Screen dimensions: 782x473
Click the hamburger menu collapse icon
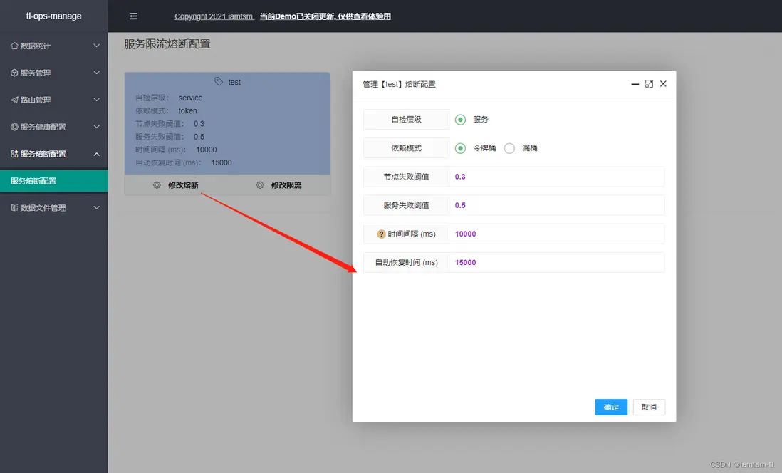coord(133,16)
